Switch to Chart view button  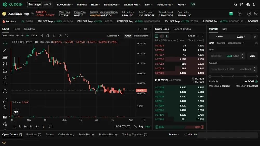pyautogui.click(x=128, y=36)
